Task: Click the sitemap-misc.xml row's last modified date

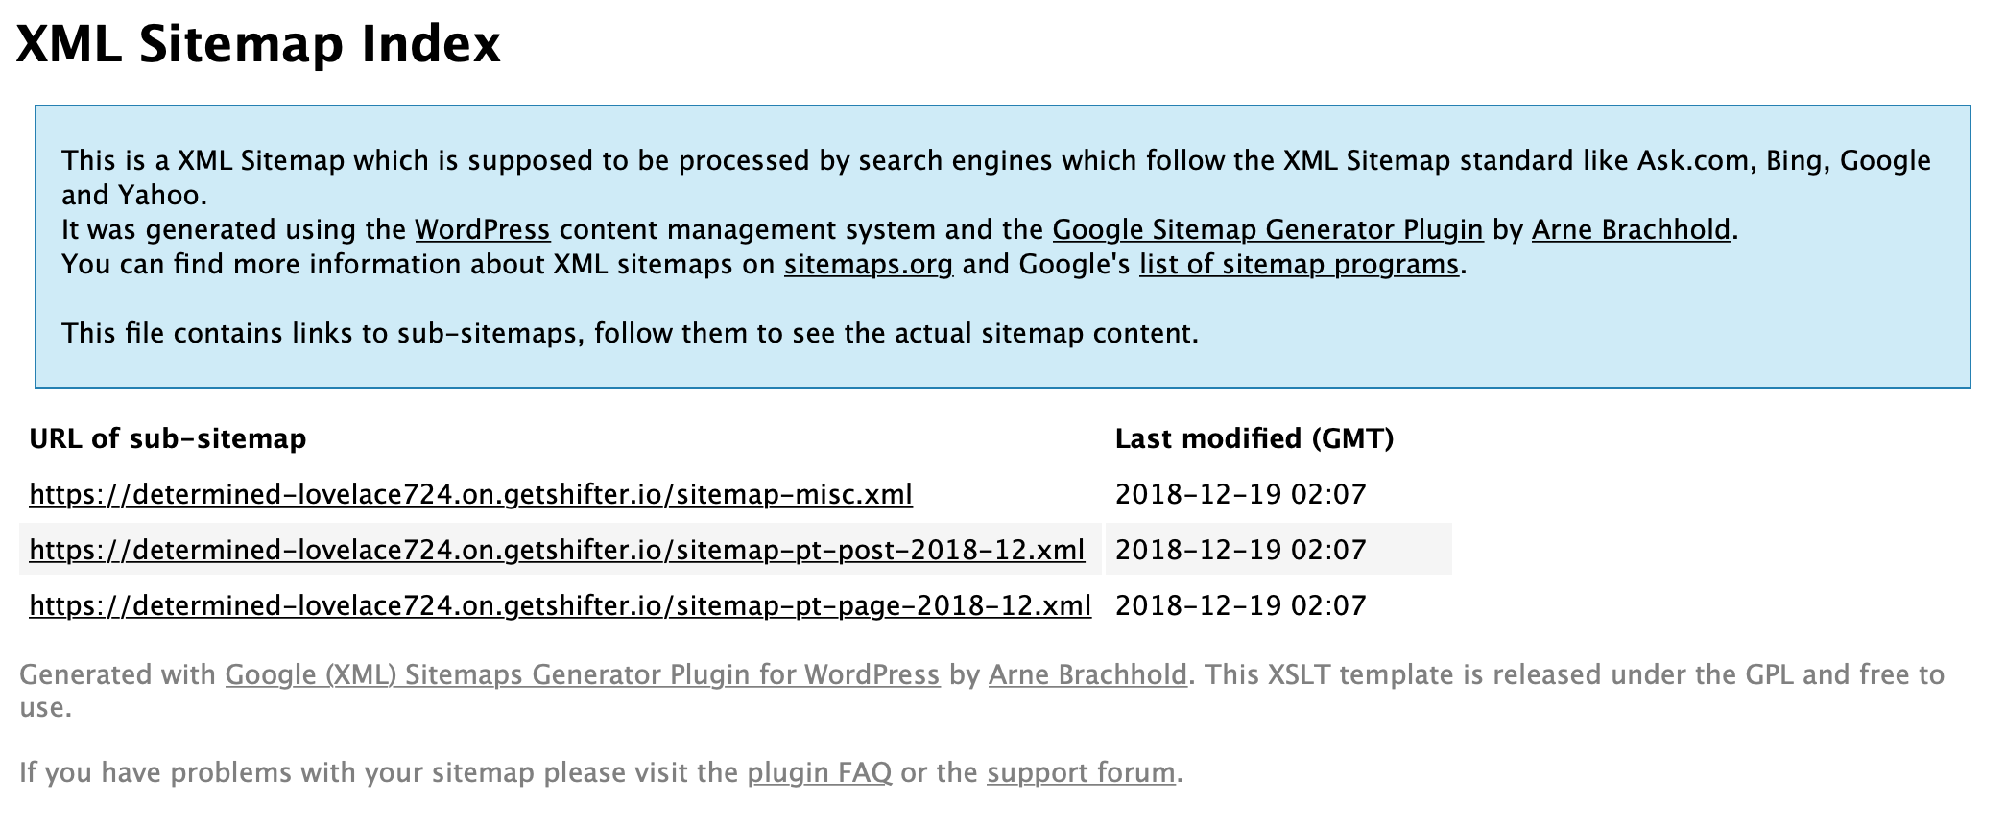Action: 1240,495
